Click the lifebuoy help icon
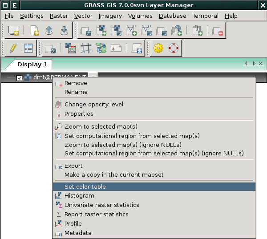This screenshot has height=239, width=267. click(174, 48)
